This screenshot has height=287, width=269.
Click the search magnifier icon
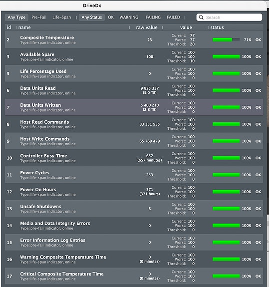coord(201,17)
